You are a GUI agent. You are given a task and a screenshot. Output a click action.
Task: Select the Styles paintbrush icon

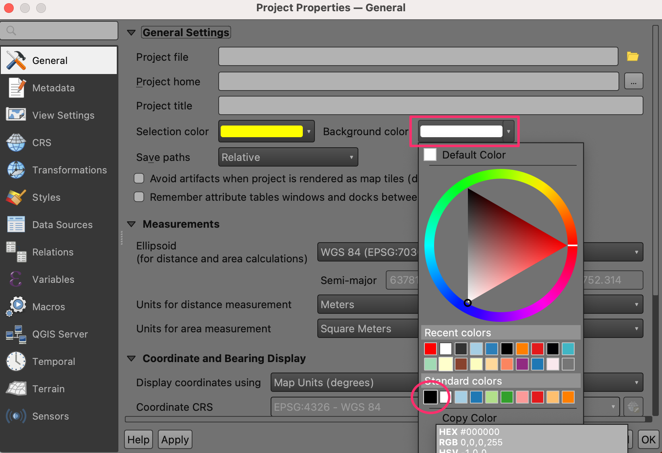[16, 197]
